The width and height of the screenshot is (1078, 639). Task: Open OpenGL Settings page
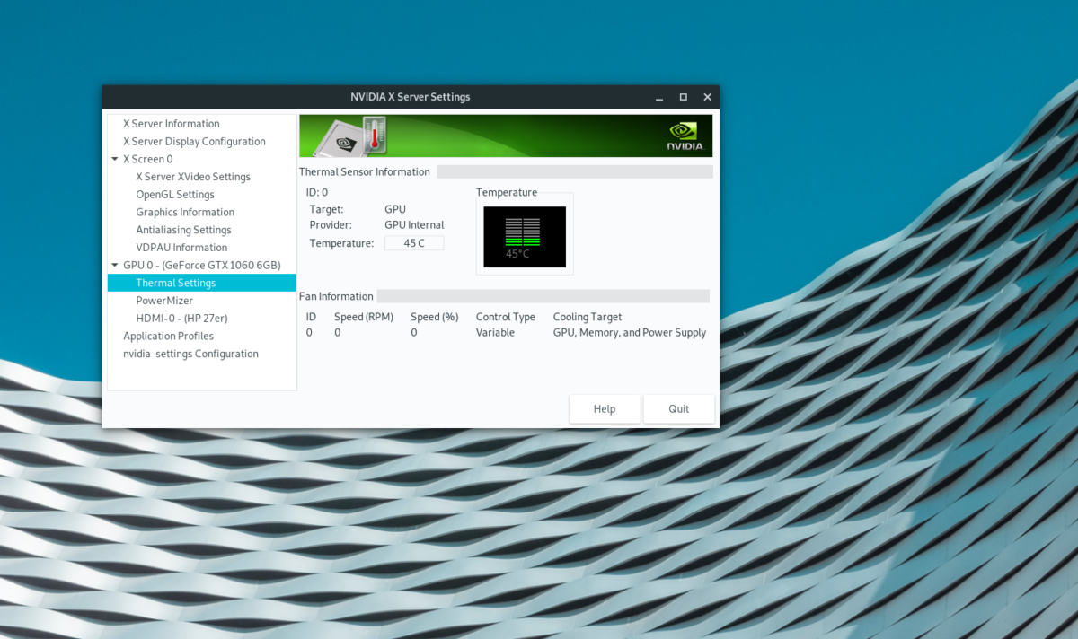tap(175, 195)
